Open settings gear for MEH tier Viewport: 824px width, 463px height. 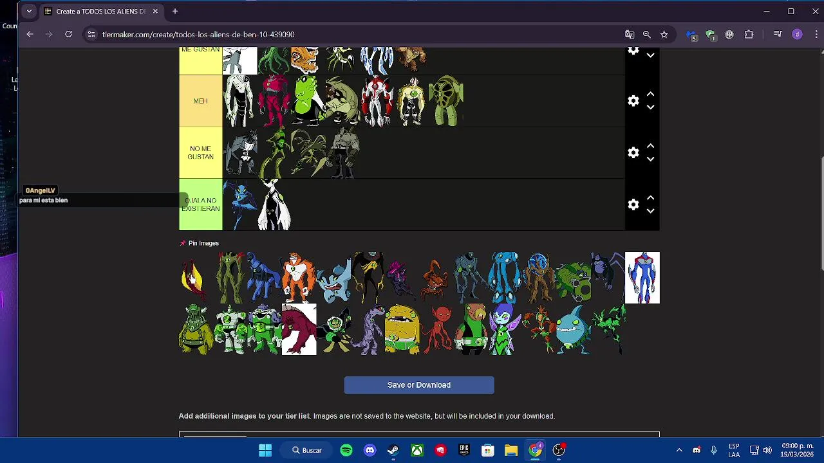pyautogui.click(x=633, y=101)
